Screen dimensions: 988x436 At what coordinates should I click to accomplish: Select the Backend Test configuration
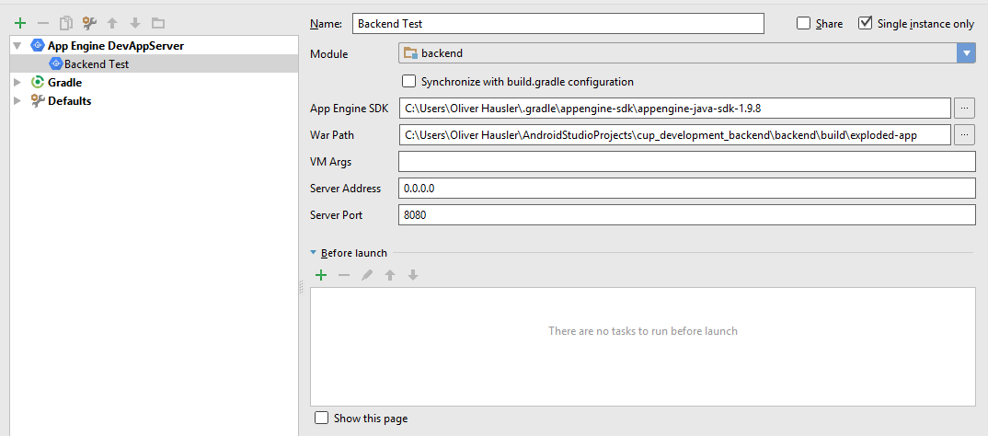[96, 64]
